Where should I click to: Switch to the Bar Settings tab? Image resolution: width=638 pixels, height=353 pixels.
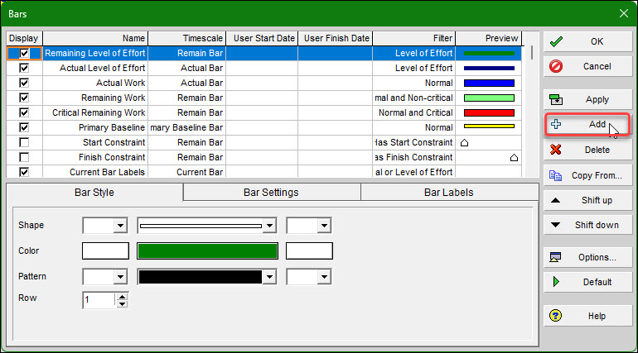tap(272, 193)
